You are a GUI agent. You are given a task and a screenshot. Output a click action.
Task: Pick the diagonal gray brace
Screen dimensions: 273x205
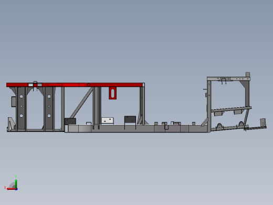(x=81, y=102)
